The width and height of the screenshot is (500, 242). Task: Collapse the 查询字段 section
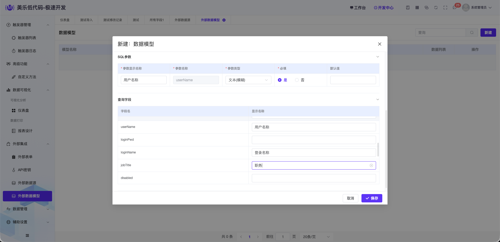[378, 100]
